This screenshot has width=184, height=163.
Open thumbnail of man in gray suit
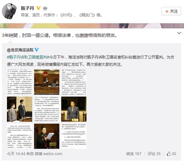pos(74,109)
